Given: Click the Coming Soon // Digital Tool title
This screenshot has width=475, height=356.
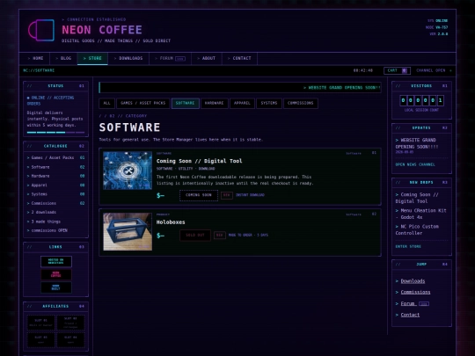Looking at the screenshot, I should pos(199,161).
